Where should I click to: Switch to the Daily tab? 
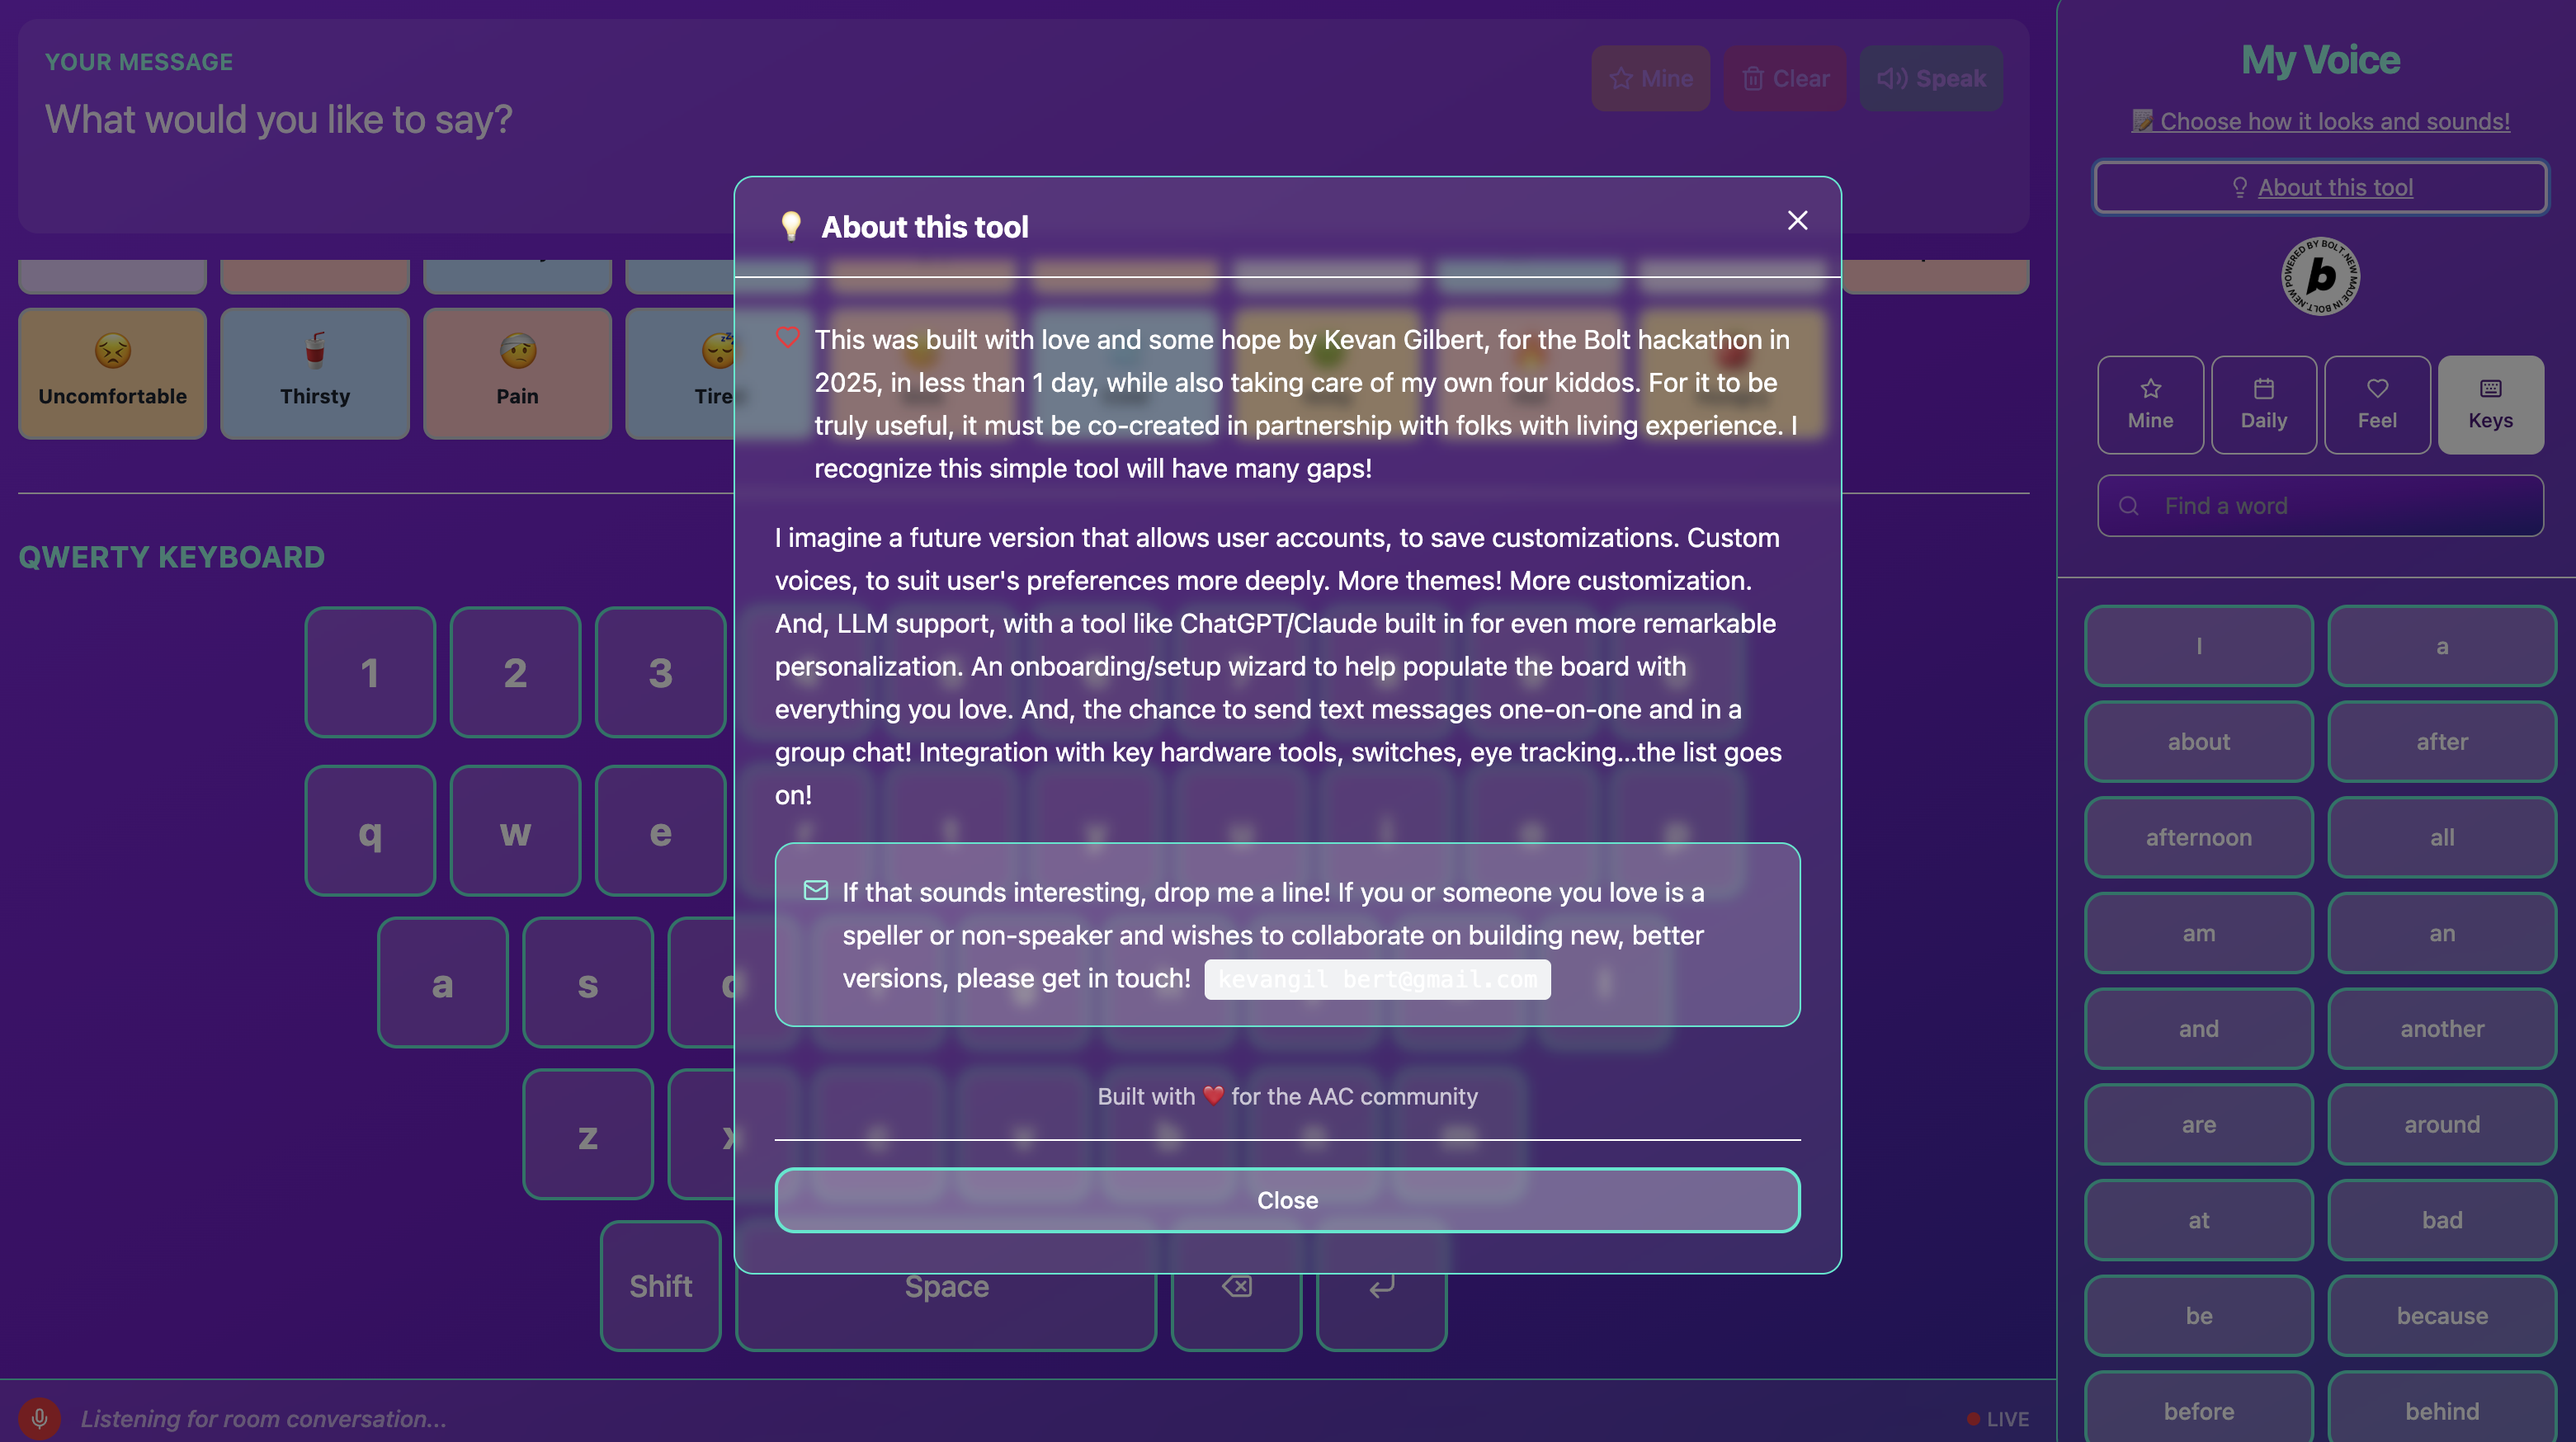click(x=2263, y=405)
